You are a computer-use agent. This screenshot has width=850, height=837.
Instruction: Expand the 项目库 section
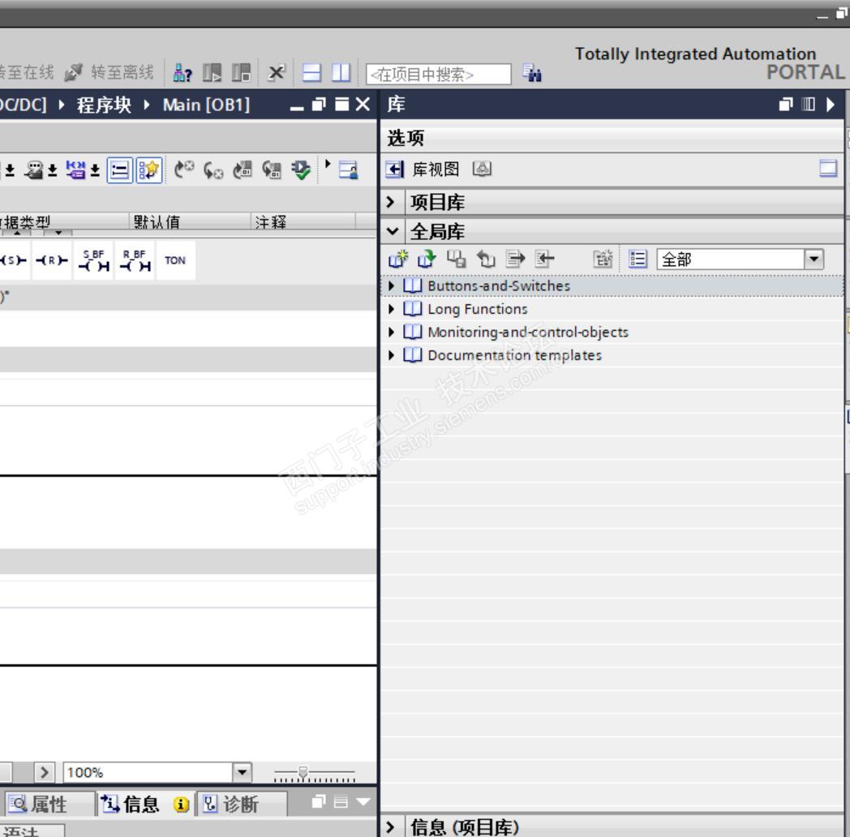point(391,202)
